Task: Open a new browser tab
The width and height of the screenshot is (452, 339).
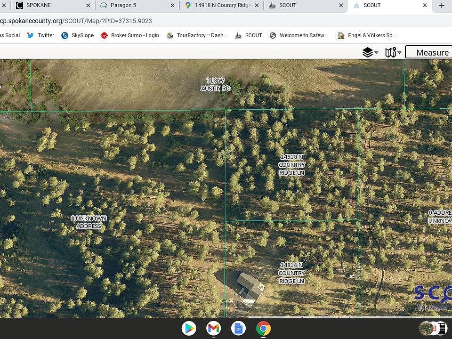Action: pos(441,5)
